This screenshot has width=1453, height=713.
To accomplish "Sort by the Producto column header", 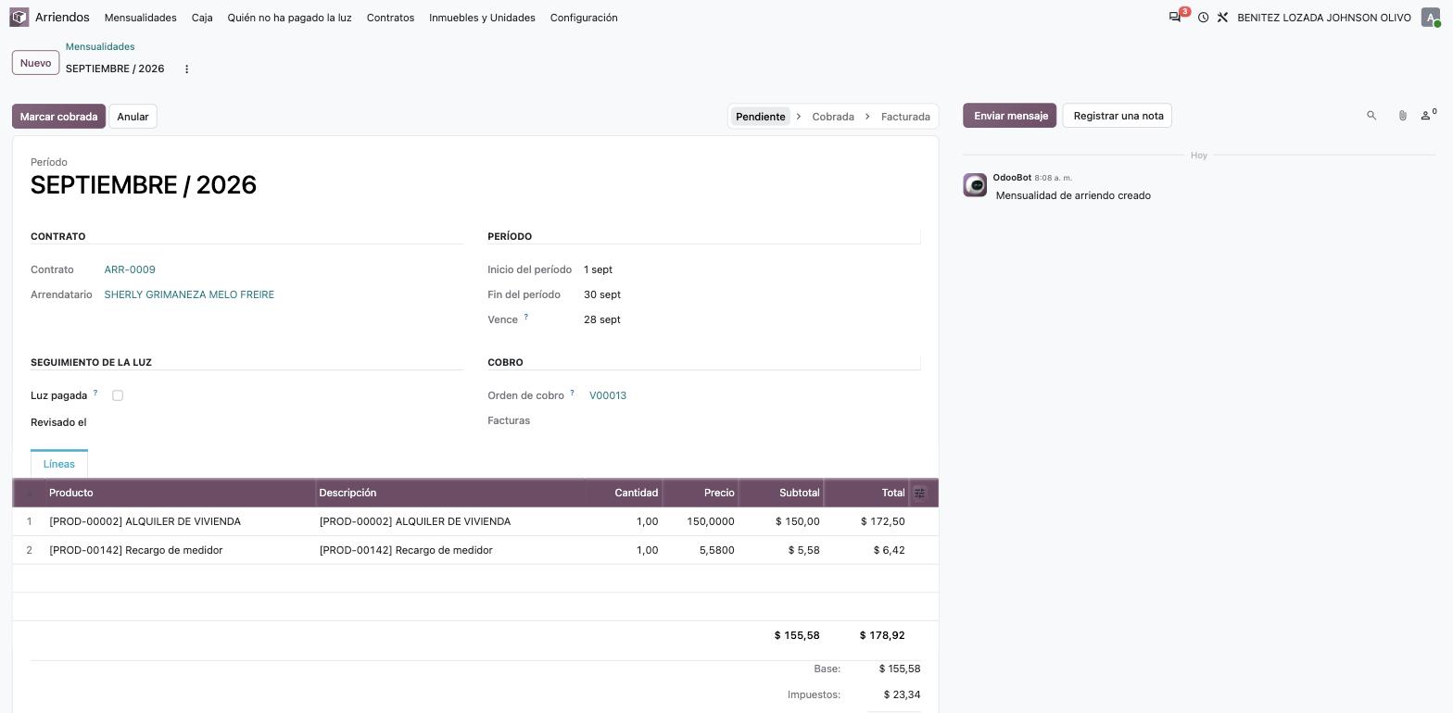I will (180, 493).
